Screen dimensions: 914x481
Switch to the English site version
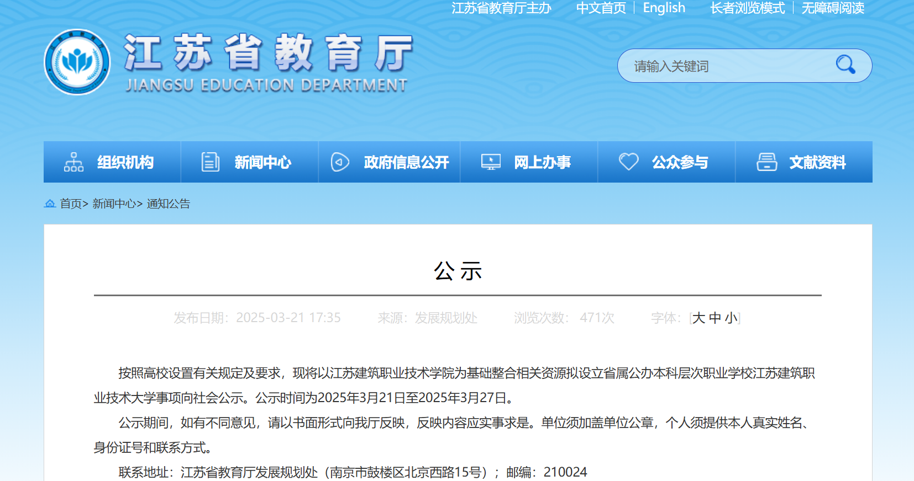[x=664, y=8]
